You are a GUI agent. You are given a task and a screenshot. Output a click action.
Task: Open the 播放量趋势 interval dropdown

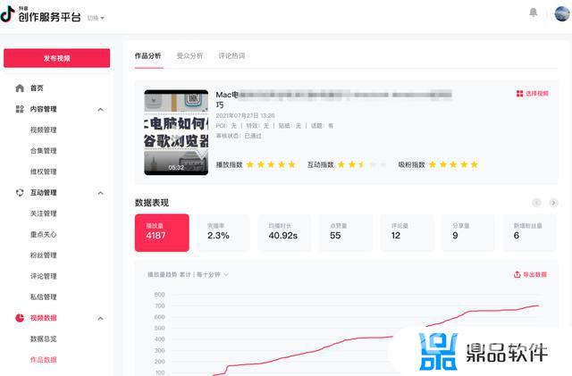188,274
